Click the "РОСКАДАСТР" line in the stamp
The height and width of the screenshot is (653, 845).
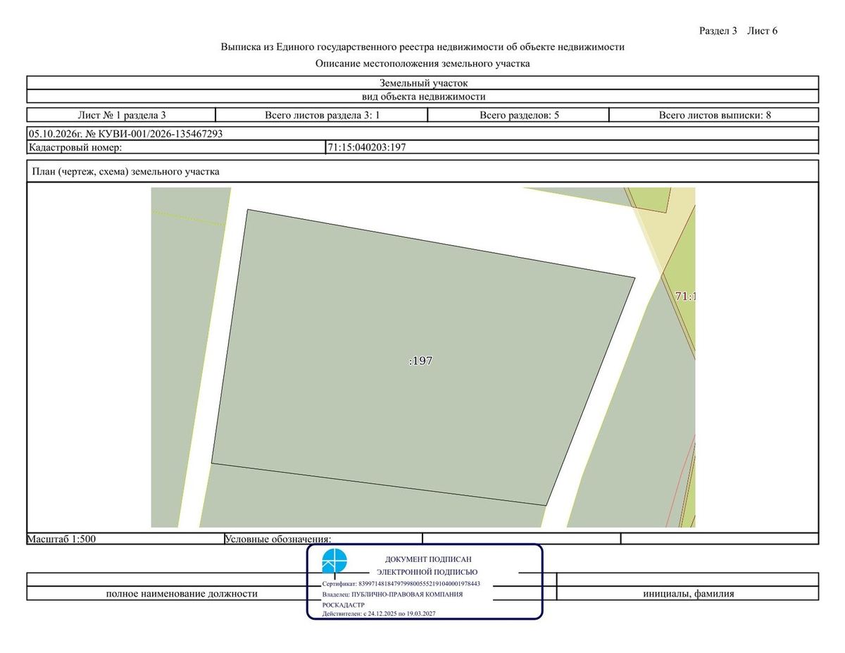(343, 605)
